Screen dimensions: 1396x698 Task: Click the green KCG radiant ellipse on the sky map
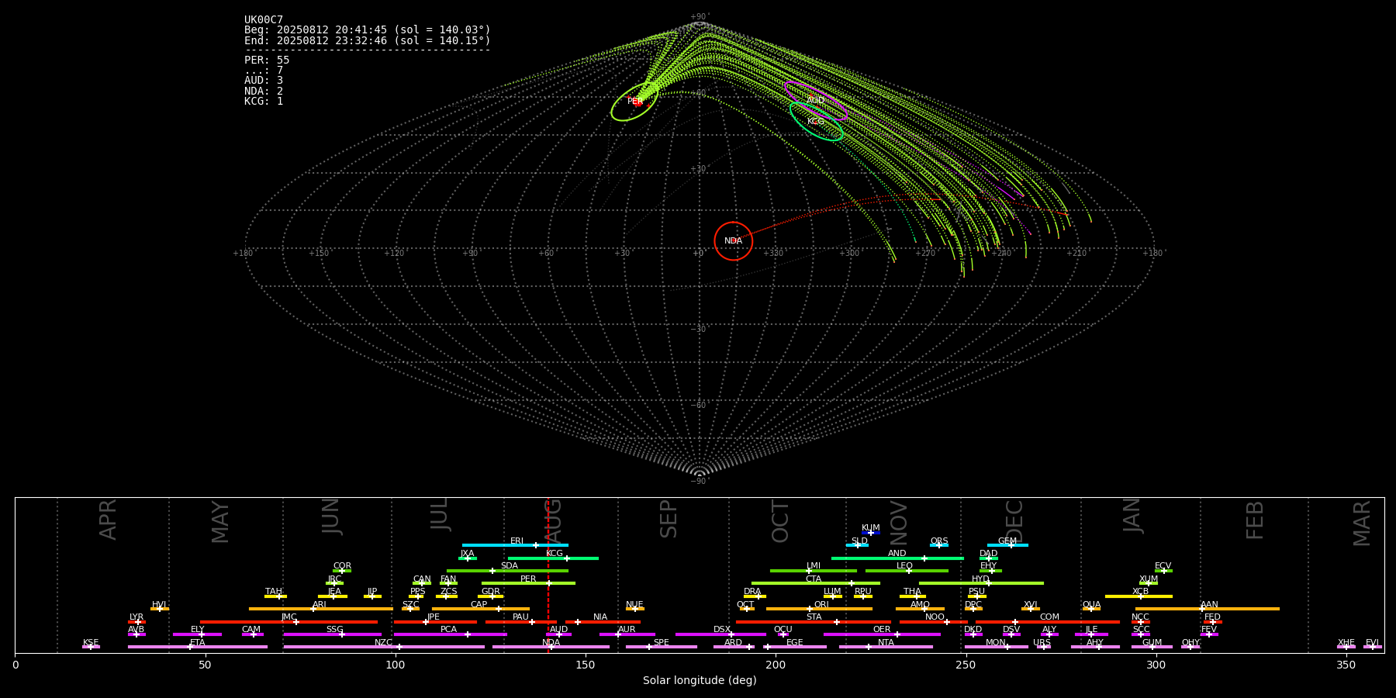pos(816,121)
